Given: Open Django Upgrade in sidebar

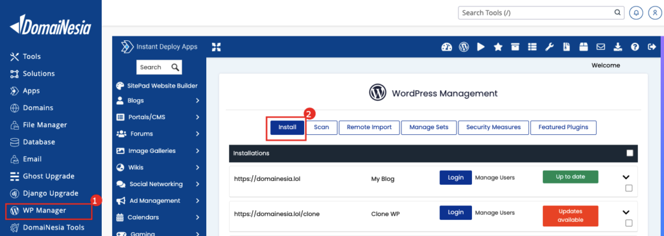Looking at the screenshot, I should click(x=45, y=193).
